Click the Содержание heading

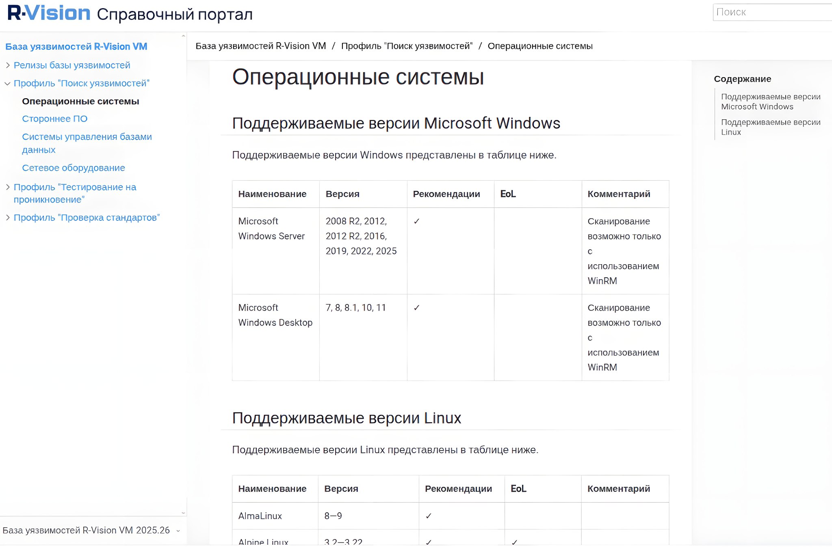[x=742, y=79]
